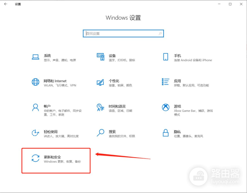
Task: Open the 搜索 category heading
Action: click(x=112, y=132)
